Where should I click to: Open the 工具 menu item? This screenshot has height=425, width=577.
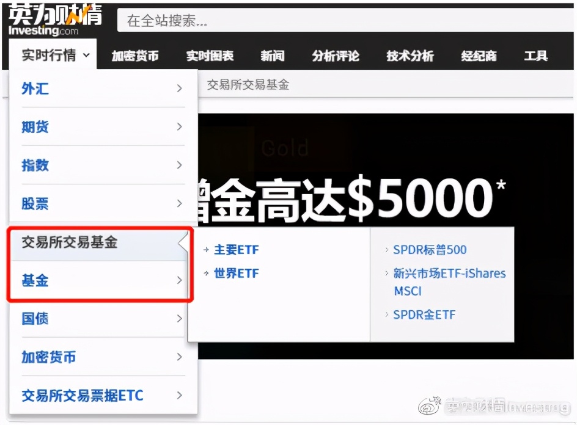[x=536, y=56]
